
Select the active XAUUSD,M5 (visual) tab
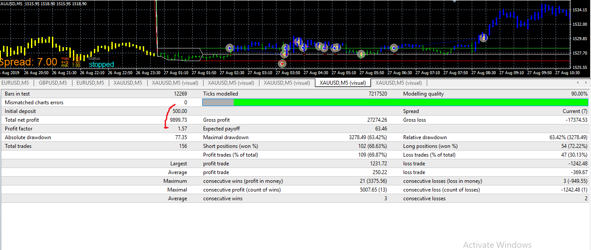point(343,82)
